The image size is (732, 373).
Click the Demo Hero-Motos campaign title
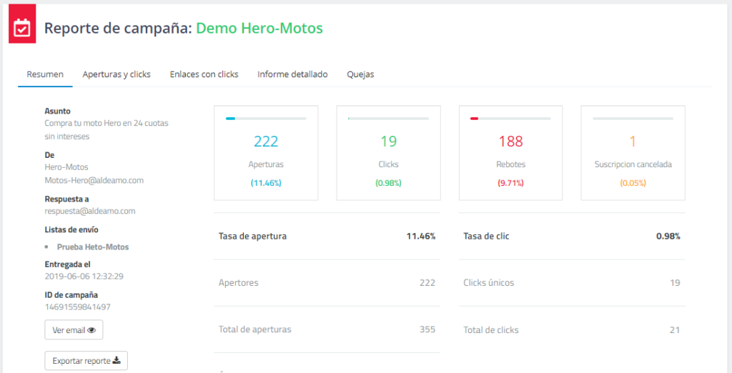(259, 29)
